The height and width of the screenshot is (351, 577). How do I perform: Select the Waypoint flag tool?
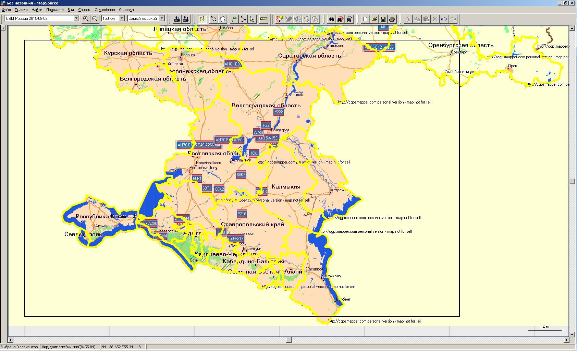(234, 19)
